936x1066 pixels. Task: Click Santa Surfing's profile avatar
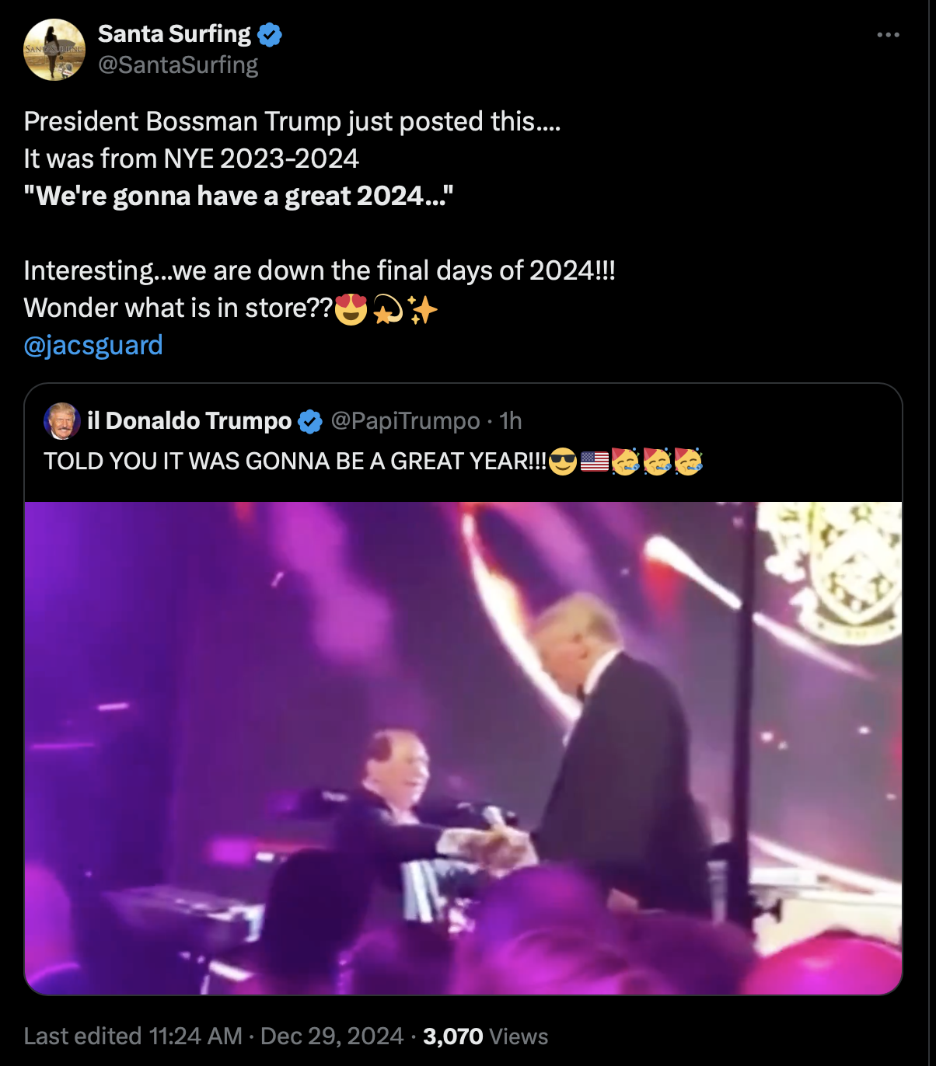[x=54, y=50]
